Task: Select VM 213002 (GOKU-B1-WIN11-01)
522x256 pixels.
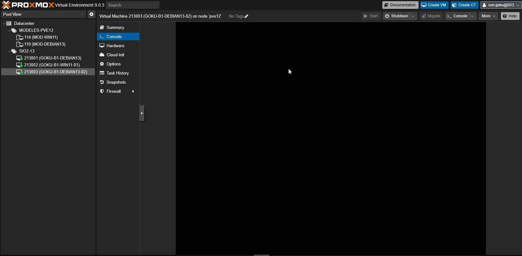Action: 52,65
